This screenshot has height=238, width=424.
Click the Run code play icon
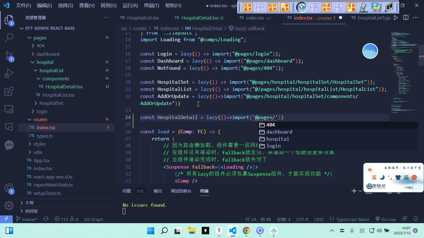tap(396, 18)
